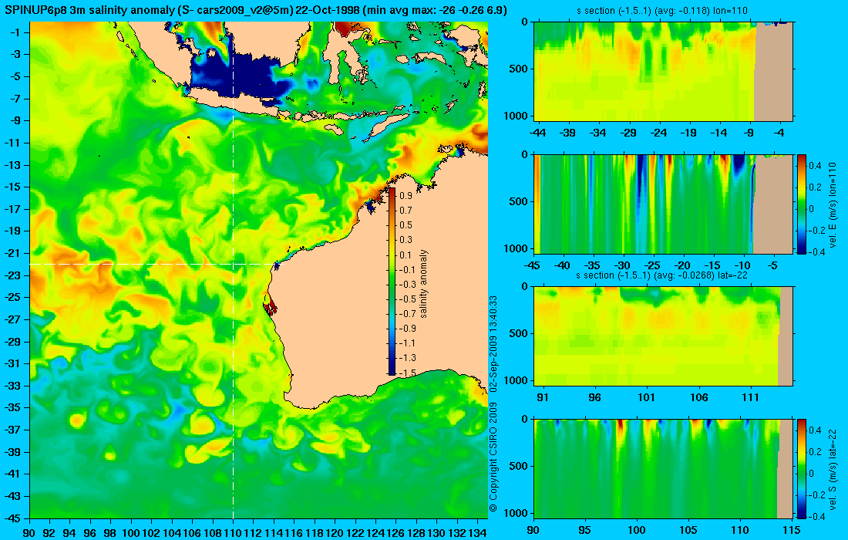
Task: Click the 105 label on velocity S section axis
Action: point(688,530)
